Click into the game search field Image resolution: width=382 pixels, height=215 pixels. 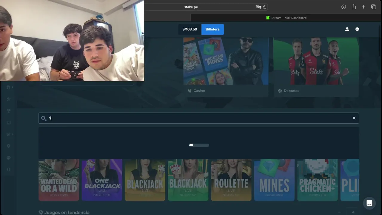click(x=199, y=118)
